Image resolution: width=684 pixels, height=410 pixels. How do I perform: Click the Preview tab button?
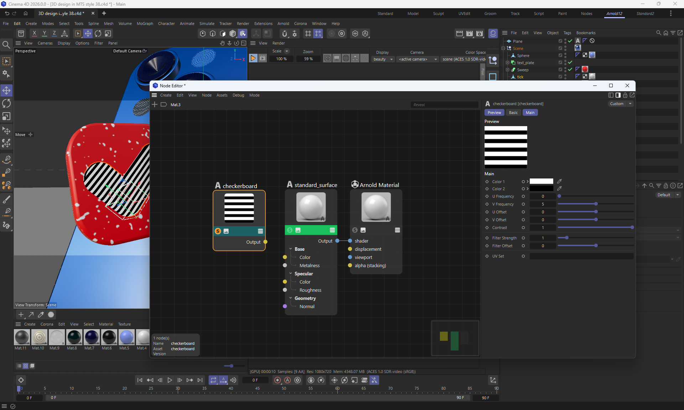coord(494,113)
